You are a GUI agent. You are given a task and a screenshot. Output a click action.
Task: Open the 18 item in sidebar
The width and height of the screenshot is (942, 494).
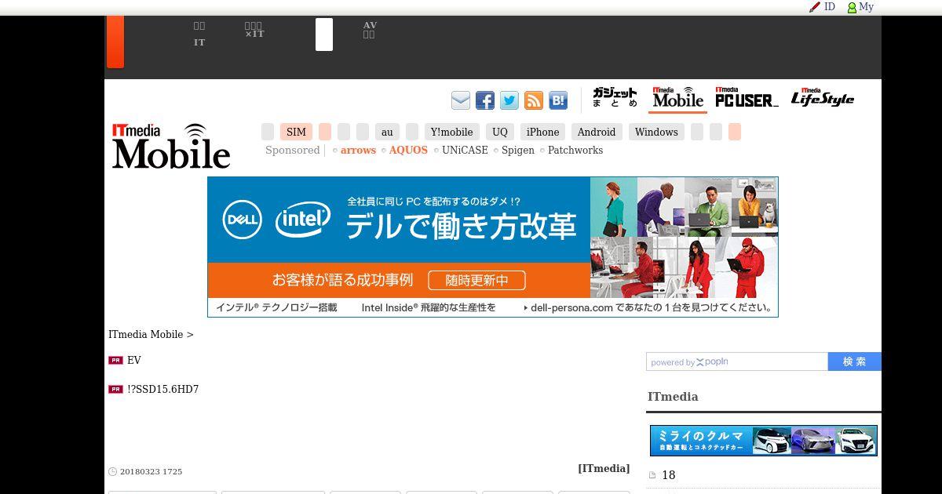669,475
